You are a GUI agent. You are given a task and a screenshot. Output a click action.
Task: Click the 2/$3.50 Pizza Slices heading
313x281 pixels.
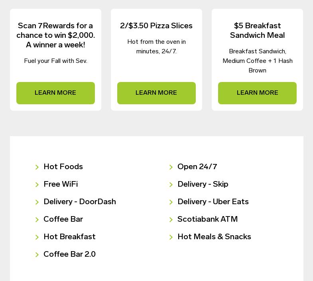[x=156, y=26]
